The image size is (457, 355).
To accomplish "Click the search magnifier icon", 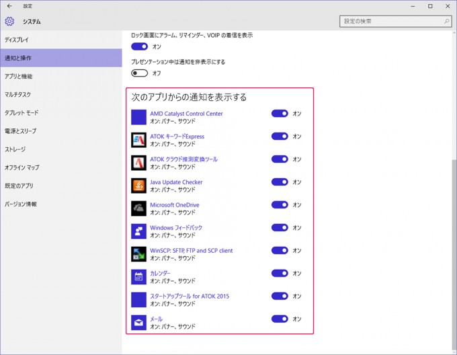I will [x=446, y=22].
